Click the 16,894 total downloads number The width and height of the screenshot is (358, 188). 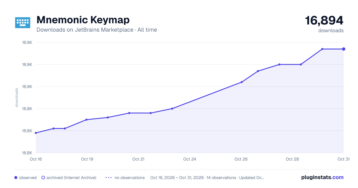[324, 21]
